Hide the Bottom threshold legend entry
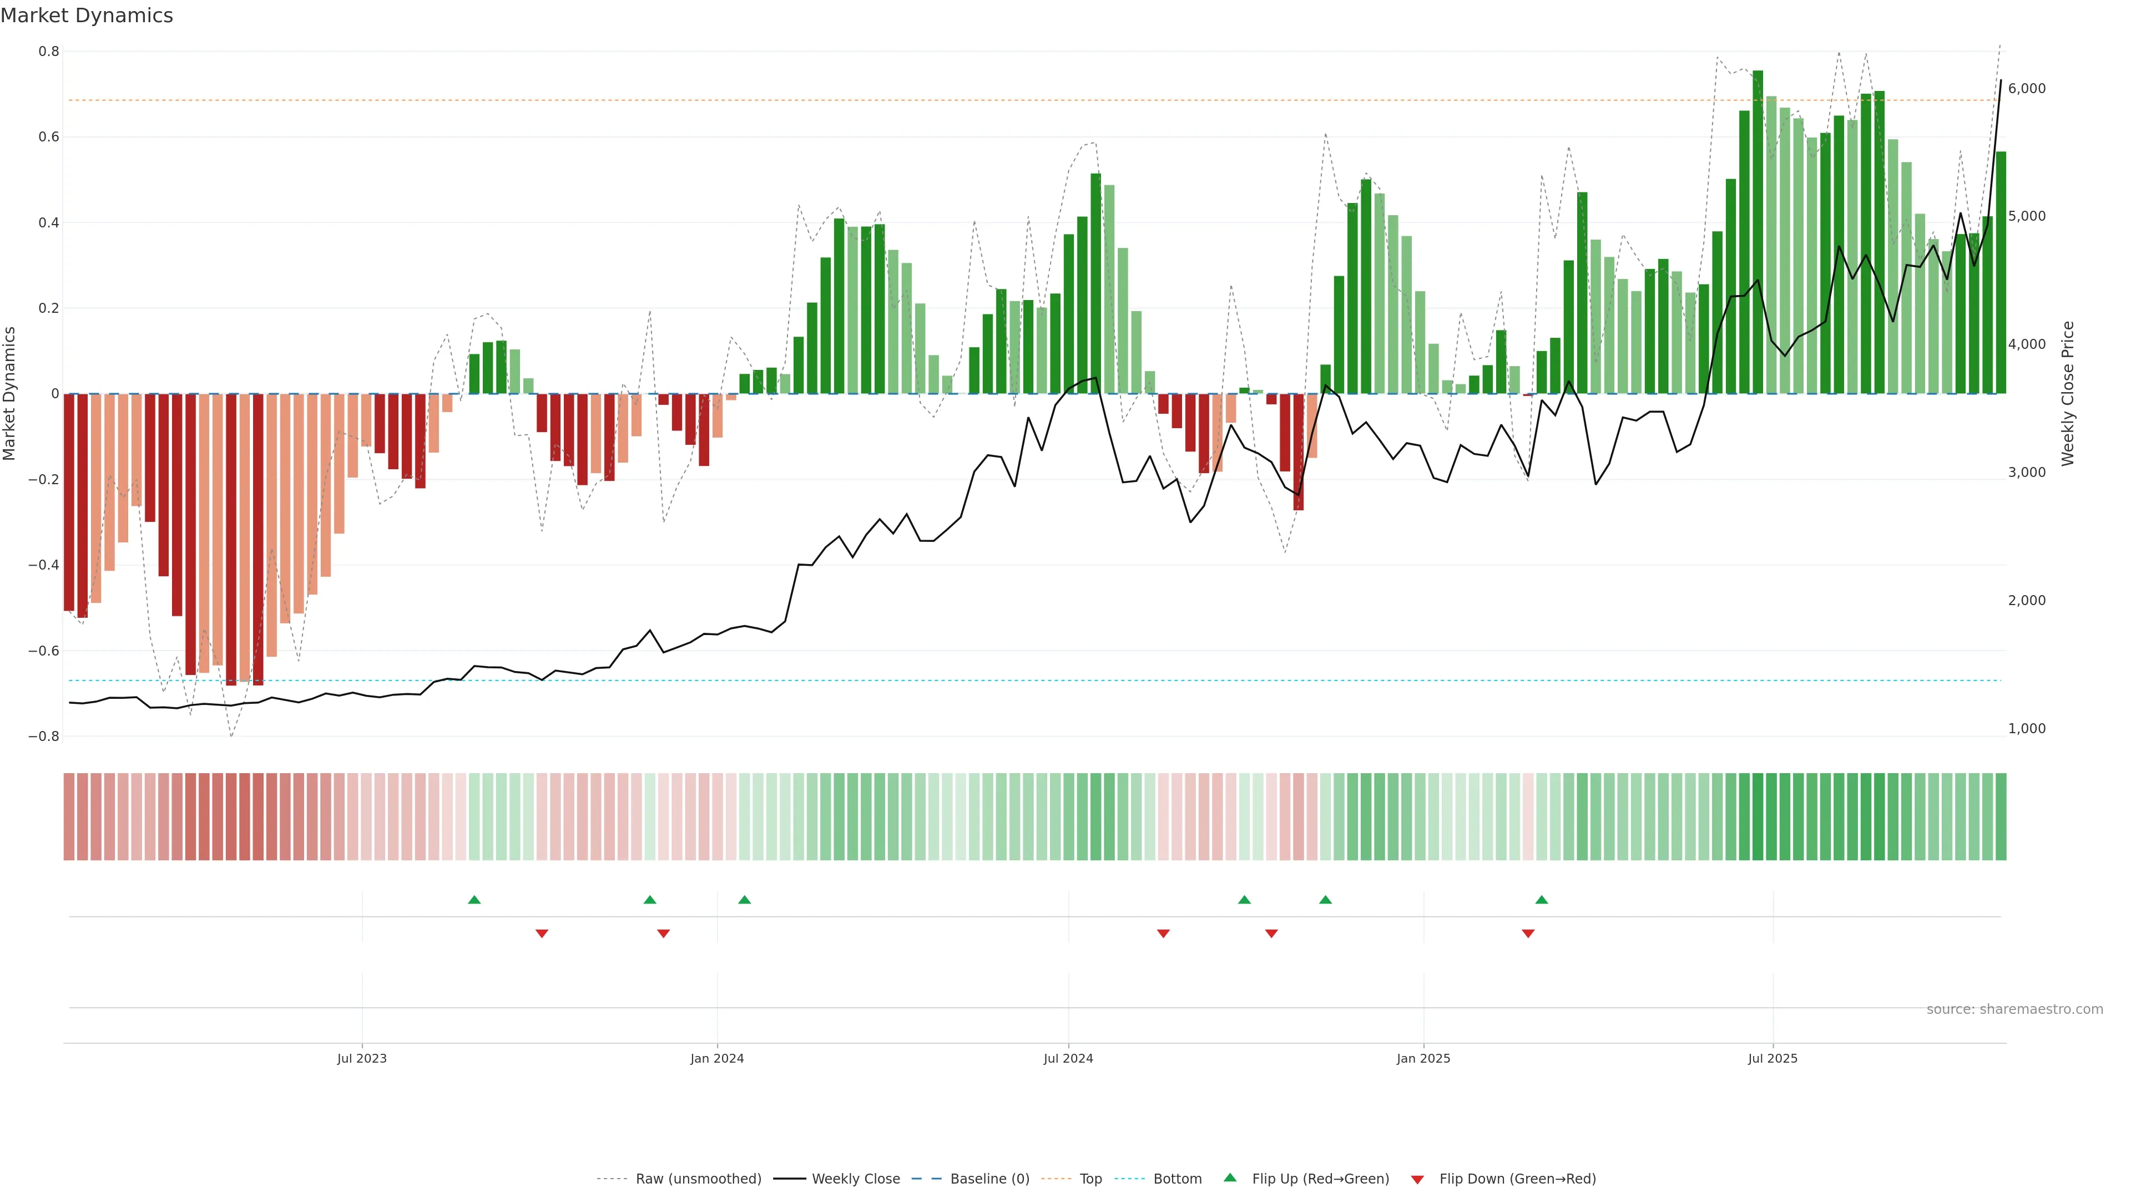 (1177, 1179)
